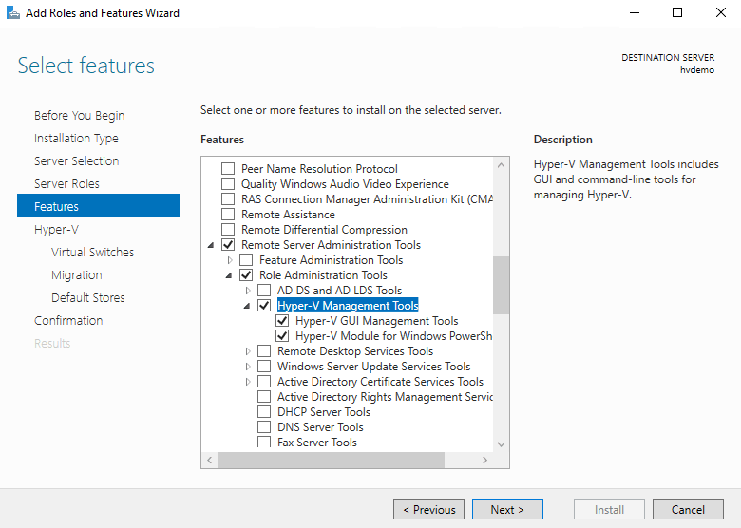Image resolution: width=741 pixels, height=528 pixels.
Task: Expand Active Directory Certificate Services Tools node
Action: [248, 382]
